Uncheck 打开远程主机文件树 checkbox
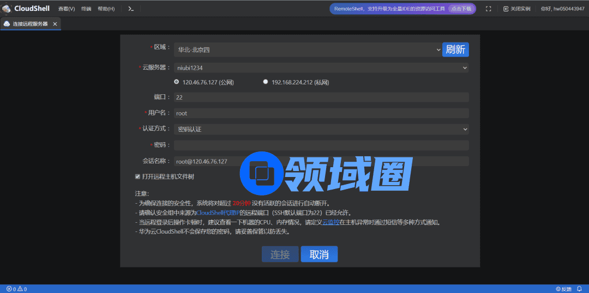Viewport: 589px width, 293px height. (137, 176)
